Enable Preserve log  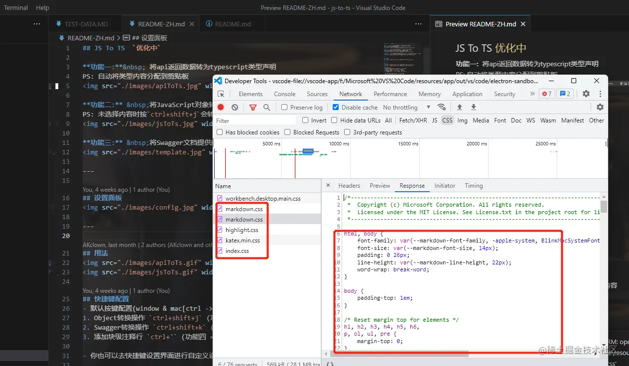pyautogui.click(x=284, y=107)
